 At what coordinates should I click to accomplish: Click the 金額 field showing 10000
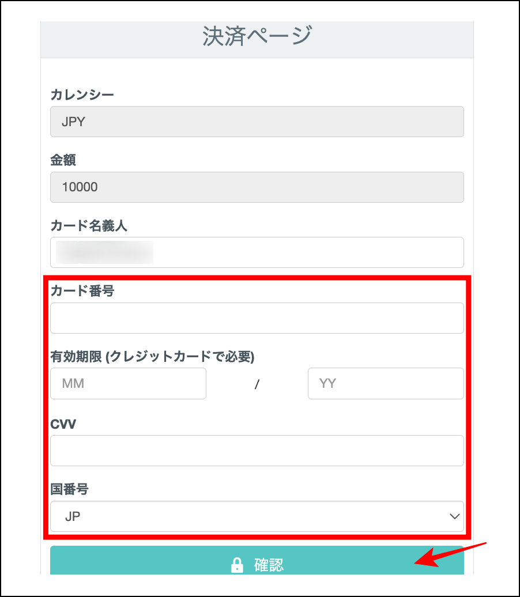click(x=257, y=187)
